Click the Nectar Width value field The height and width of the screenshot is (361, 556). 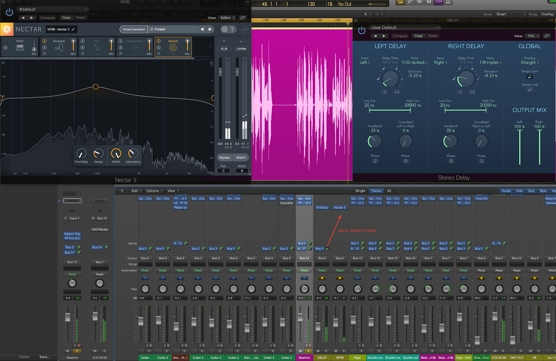242,171
